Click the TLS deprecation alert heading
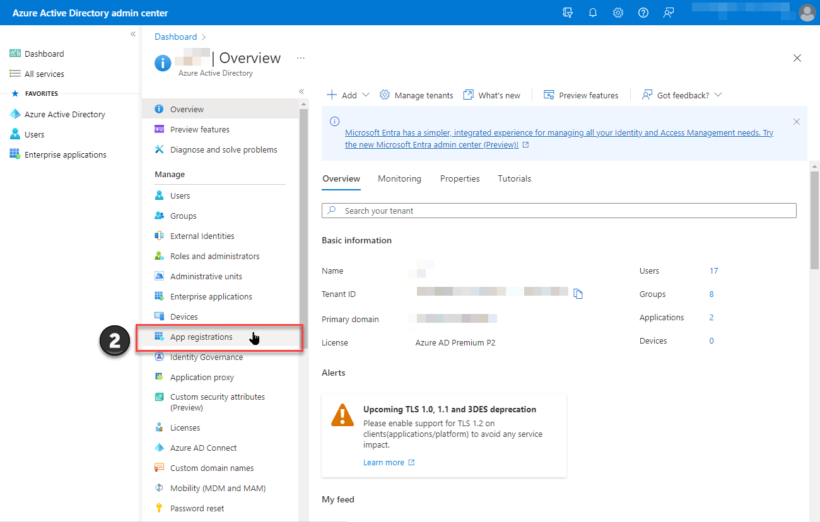 click(x=450, y=410)
